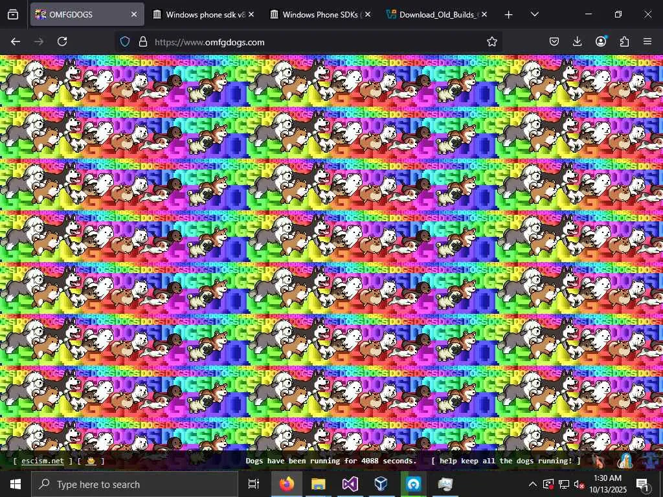Switch to Download_Old_Builds tab

click(x=438, y=14)
